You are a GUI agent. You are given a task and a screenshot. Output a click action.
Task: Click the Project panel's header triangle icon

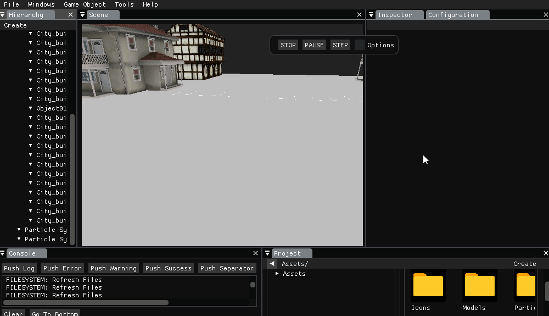point(268,253)
